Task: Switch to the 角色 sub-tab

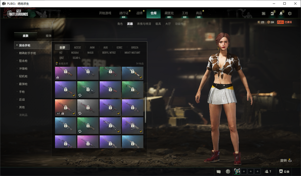Action: [120, 24]
